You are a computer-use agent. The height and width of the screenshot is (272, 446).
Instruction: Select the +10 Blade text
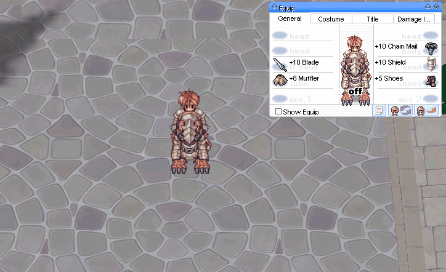pos(304,62)
